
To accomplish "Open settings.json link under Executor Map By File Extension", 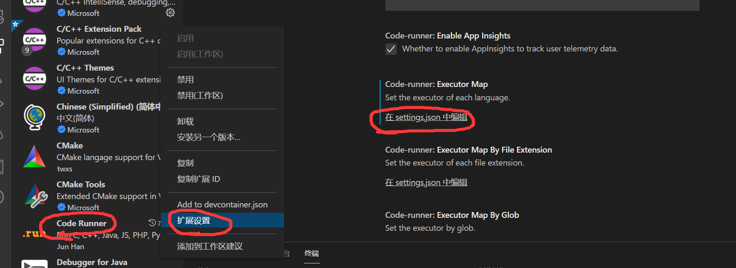I will (x=426, y=182).
